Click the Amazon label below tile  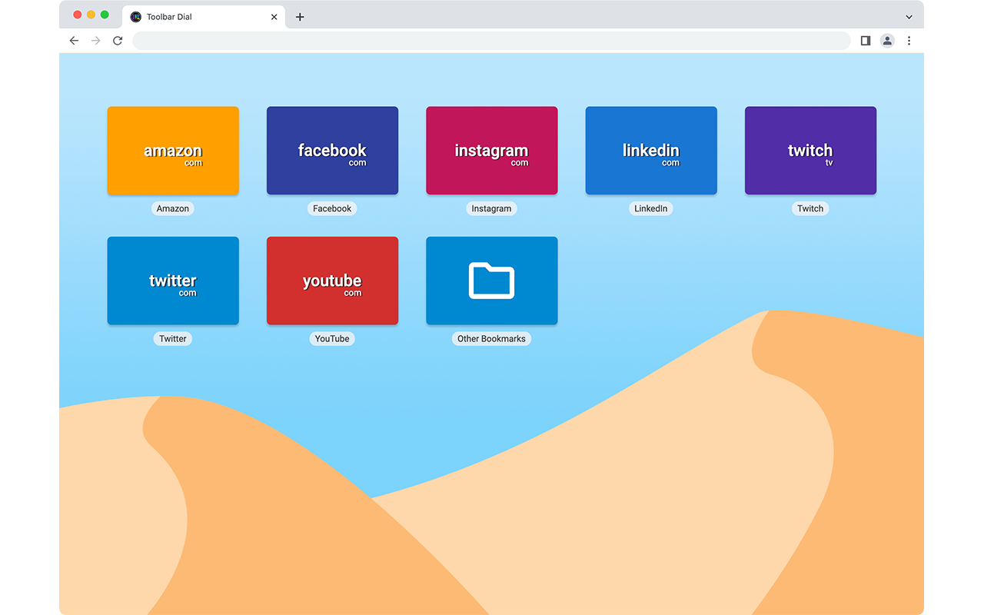(x=173, y=208)
